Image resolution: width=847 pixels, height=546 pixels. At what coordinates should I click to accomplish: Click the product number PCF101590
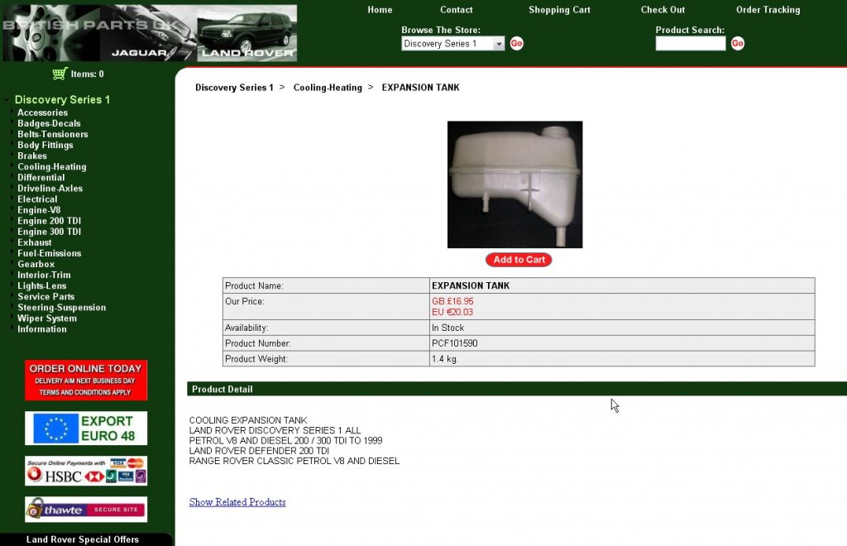(x=454, y=343)
